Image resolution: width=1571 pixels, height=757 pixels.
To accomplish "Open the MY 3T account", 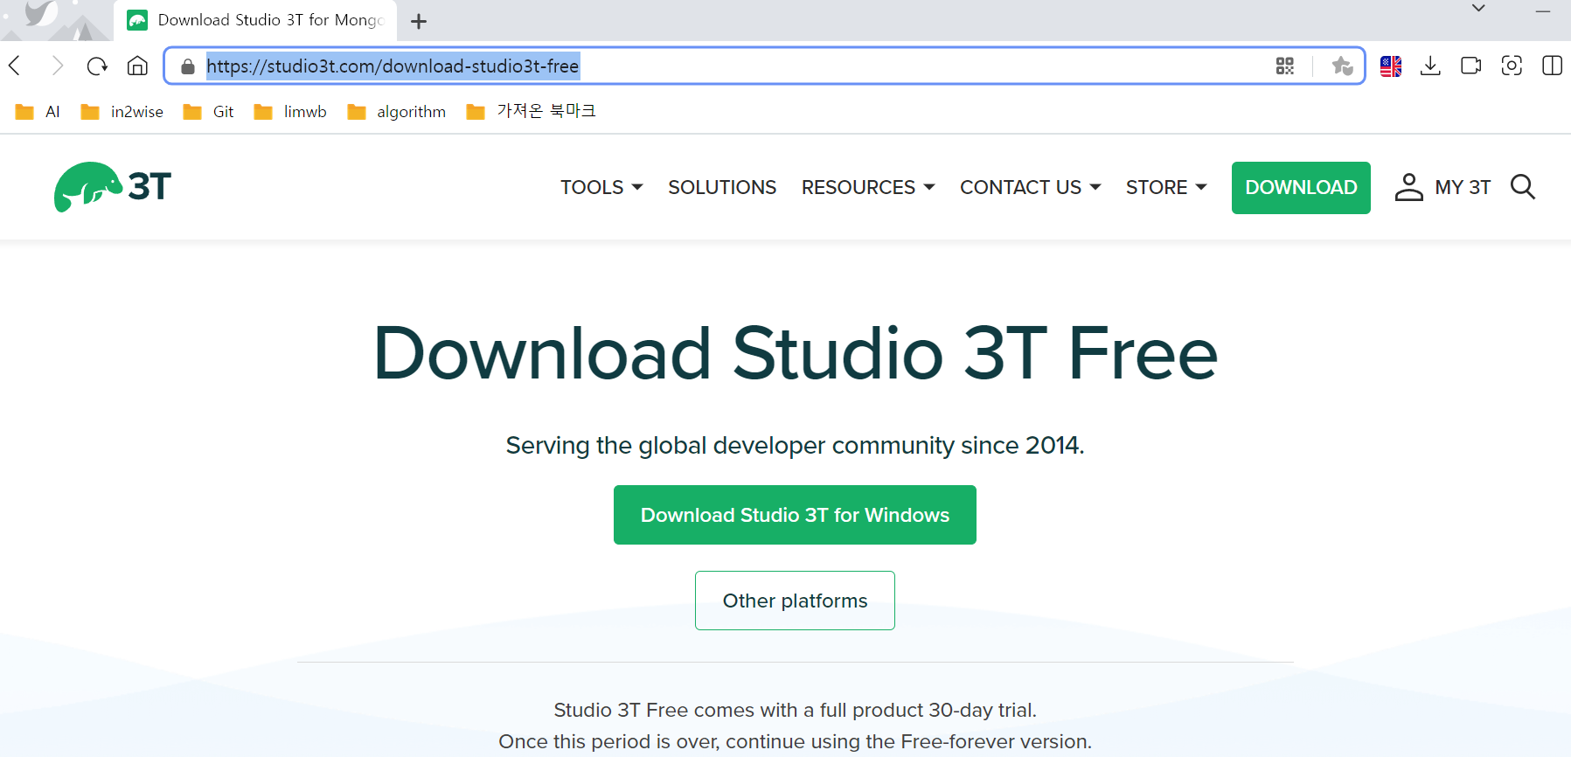I will 1442,187.
